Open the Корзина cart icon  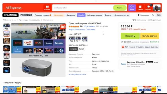pyautogui.click(x=148, y=8)
